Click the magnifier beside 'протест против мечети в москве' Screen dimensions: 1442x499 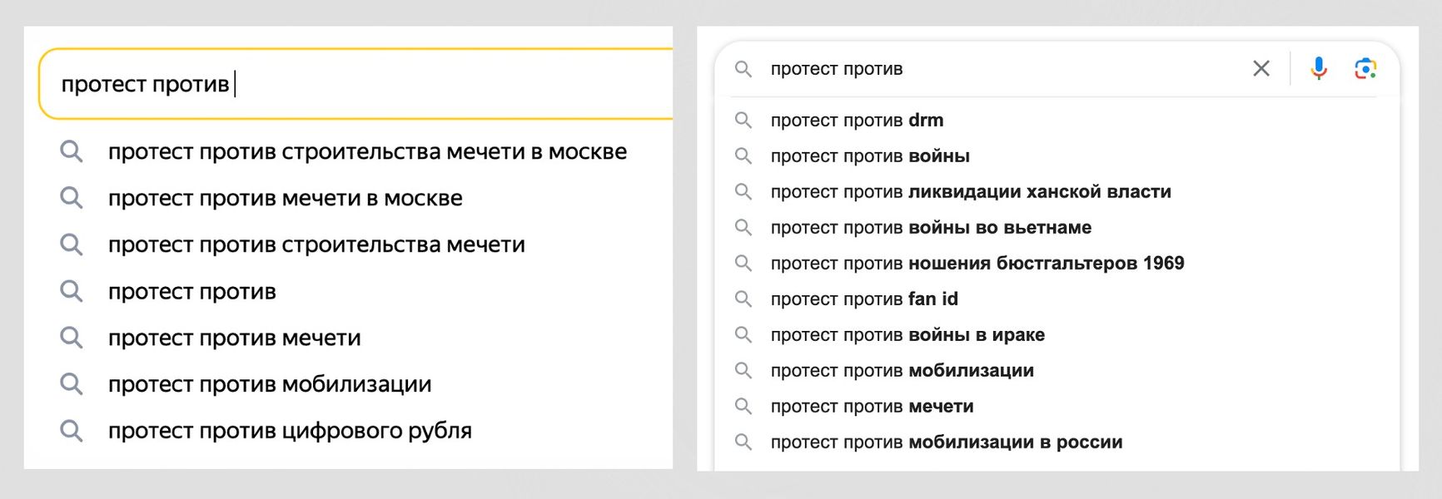tap(72, 198)
